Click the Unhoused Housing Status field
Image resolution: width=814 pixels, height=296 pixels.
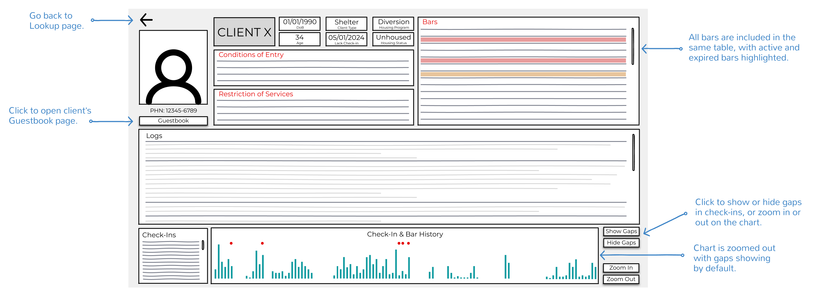click(x=393, y=39)
